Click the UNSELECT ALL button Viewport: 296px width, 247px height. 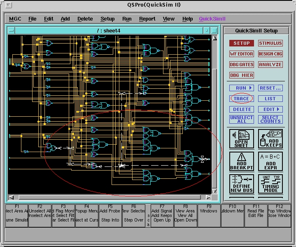pyautogui.click(x=242, y=120)
